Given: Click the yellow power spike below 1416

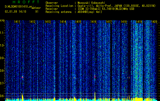Looking at the screenshot, I should tap(95, 96).
